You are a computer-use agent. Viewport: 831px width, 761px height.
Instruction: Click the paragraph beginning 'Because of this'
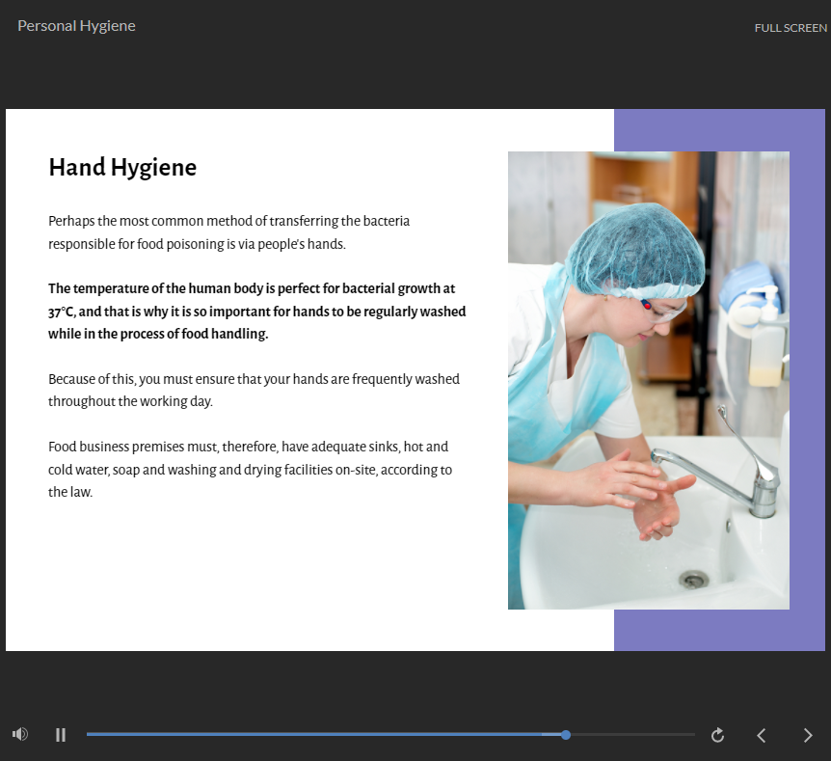click(x=254, y=390)
